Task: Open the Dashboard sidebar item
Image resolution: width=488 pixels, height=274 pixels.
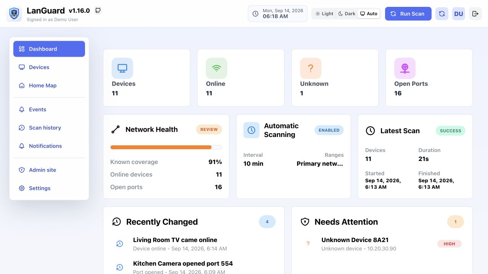Action: (49, 49)
